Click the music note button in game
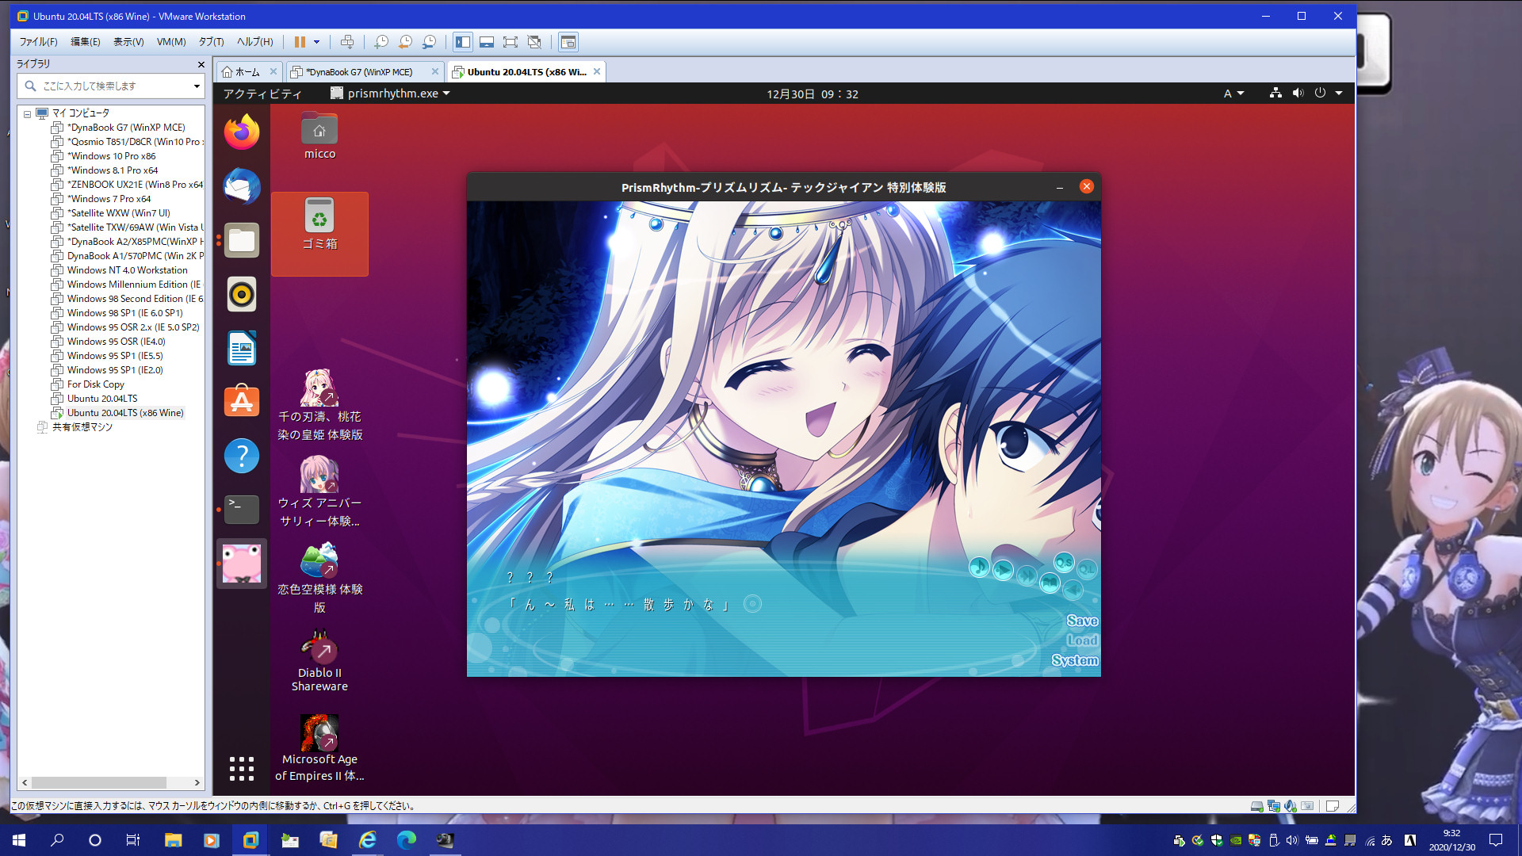 coord(979,567)
